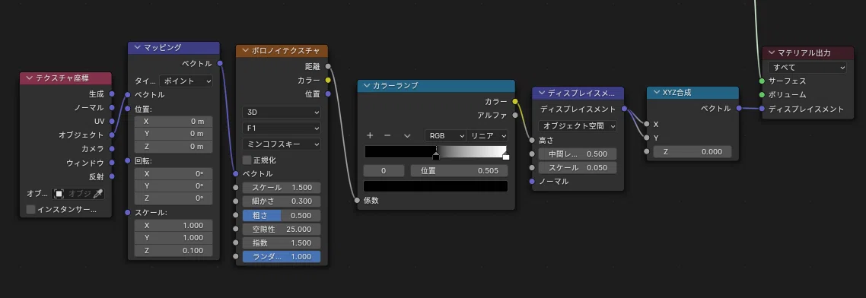This screenshot has height=298, width=866.
Task: Click the 中間レベル 0.500 field
Action: (x=578, y=154)
